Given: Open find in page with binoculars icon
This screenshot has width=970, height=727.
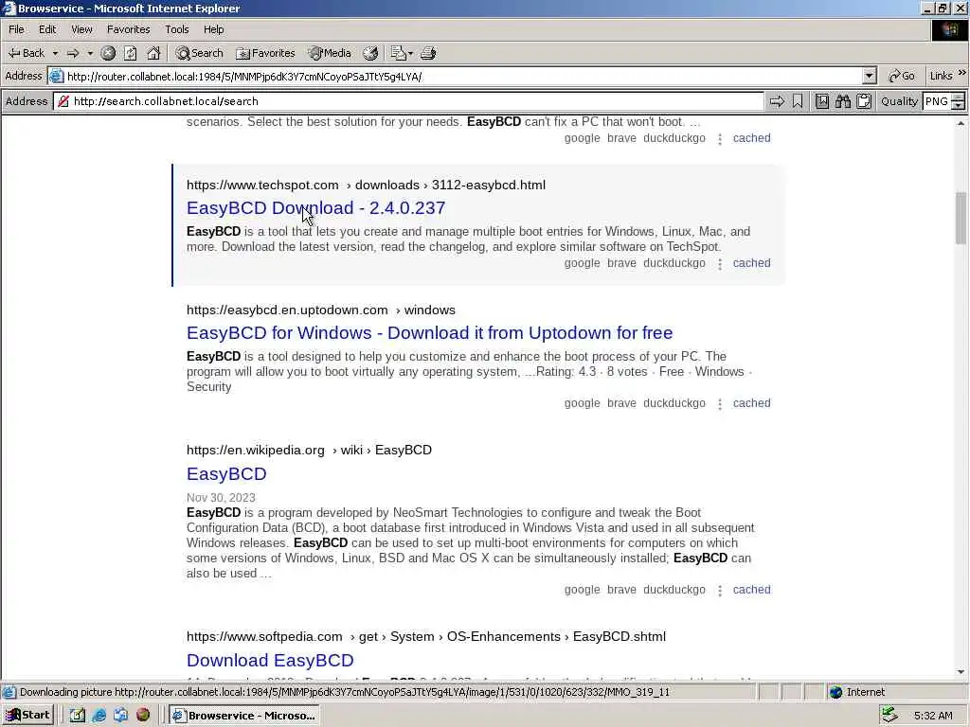Looking at the screenshot, I should [842, 101].
